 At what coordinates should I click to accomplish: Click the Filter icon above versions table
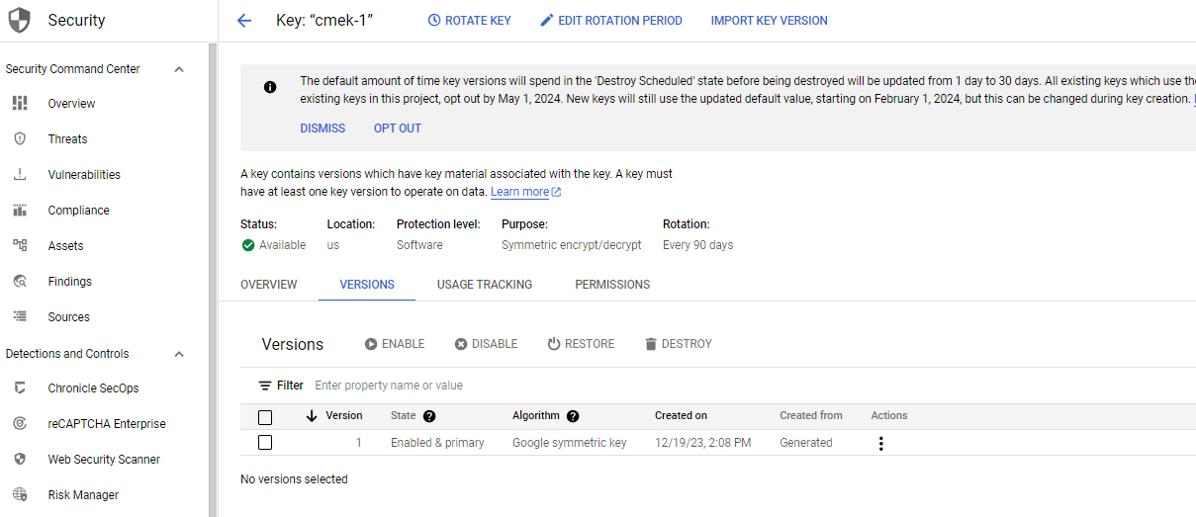click(265, 386)
